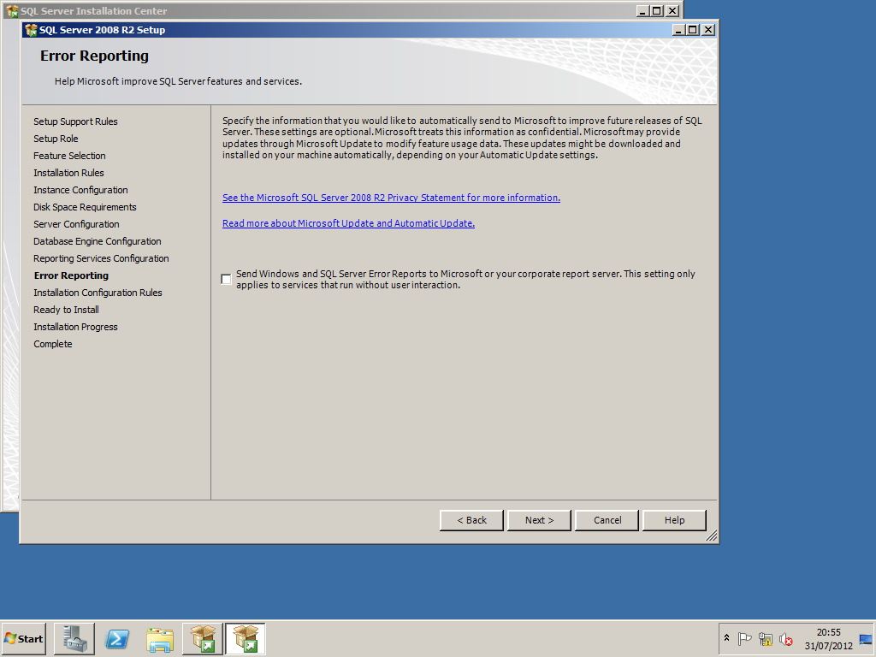This screenshot has width=876, height=657.
Task: Select Installation Progress step
Action: (x=75, y=327)
